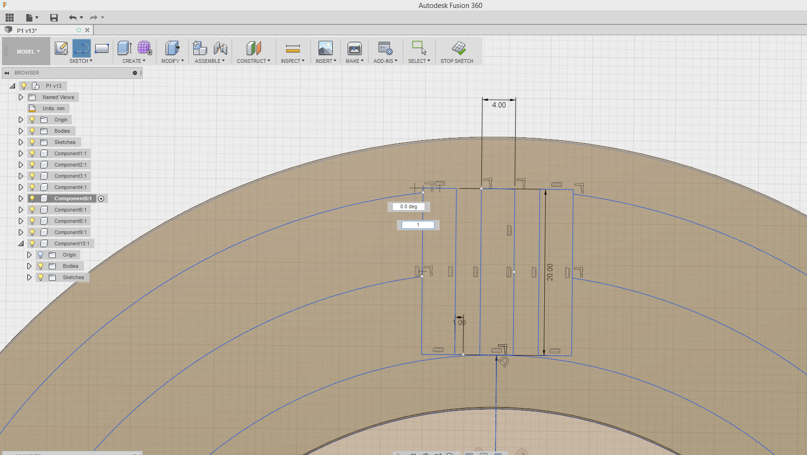The image size is (807, 455).
Task: Select the New Component assemble icon
Action: click(200, 48)
